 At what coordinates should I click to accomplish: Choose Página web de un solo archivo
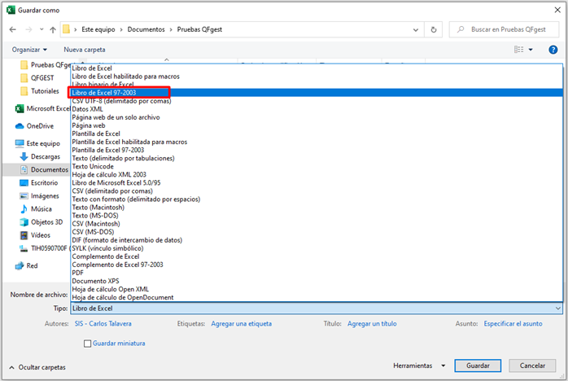pos(317,117)
